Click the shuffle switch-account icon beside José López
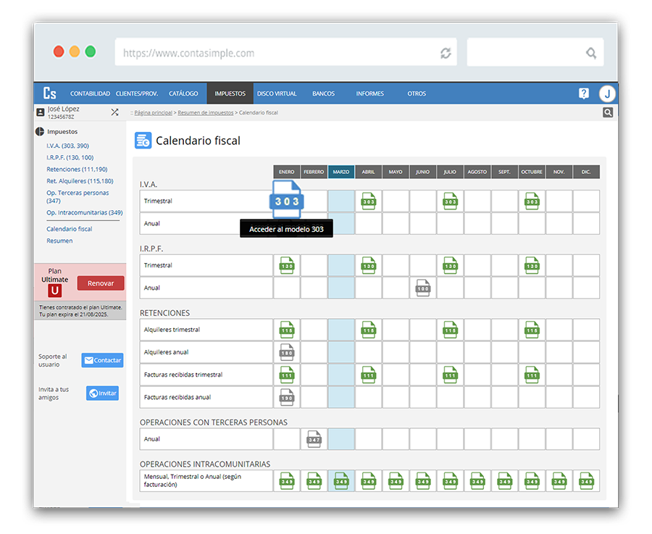Screen dimensions: 652x534 [114, 112]
